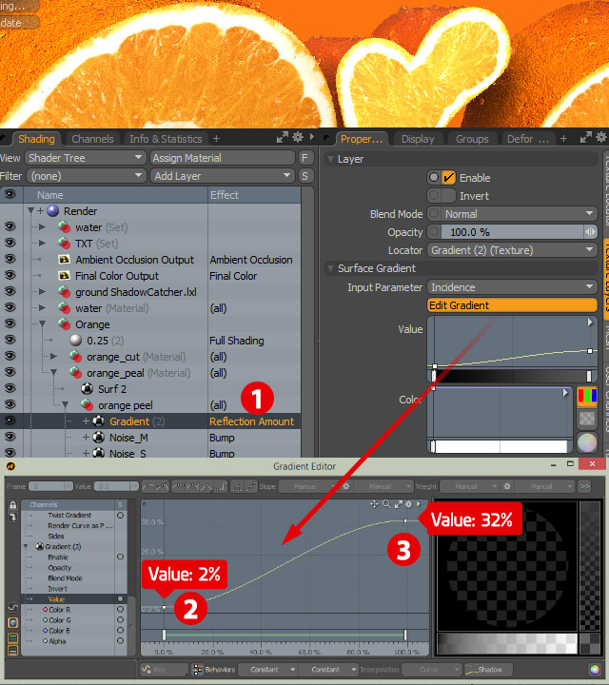Click the Render sphere icon
Viewport: 609px width, 685px height.
point(53,211)
